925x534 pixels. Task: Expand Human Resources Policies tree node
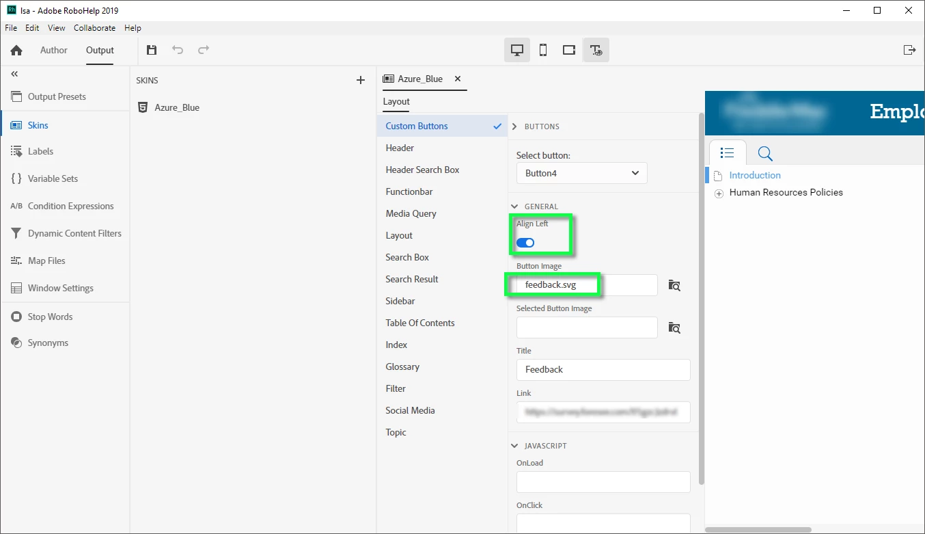[719, 193]
